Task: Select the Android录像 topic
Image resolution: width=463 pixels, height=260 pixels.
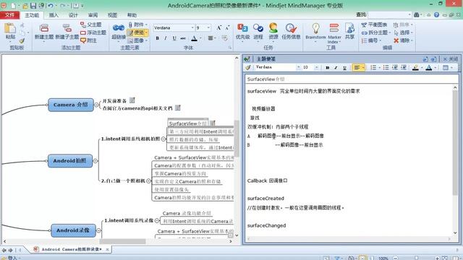Action: pos(73,230)
